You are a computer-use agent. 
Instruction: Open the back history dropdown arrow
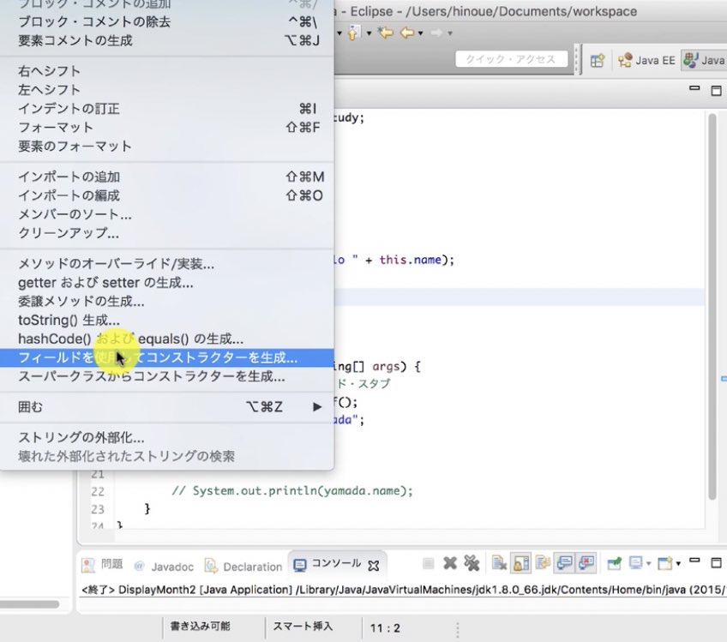pyautogui.click(x=421, y=33)
